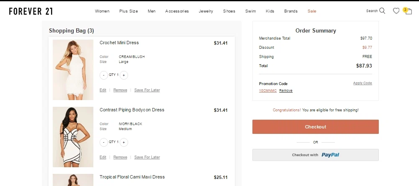
Task: Open the Kids menu
Action: pos(270,11)
